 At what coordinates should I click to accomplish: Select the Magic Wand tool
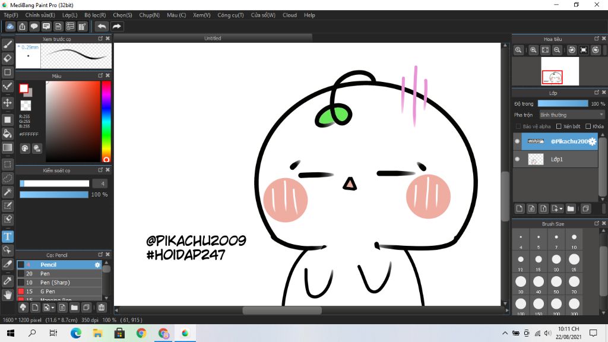click(x=7, y=192)
